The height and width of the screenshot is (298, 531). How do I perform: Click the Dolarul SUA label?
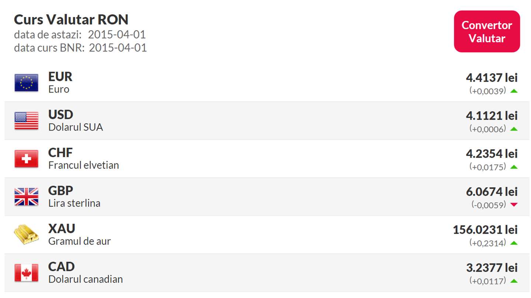(x=76, y=127)
